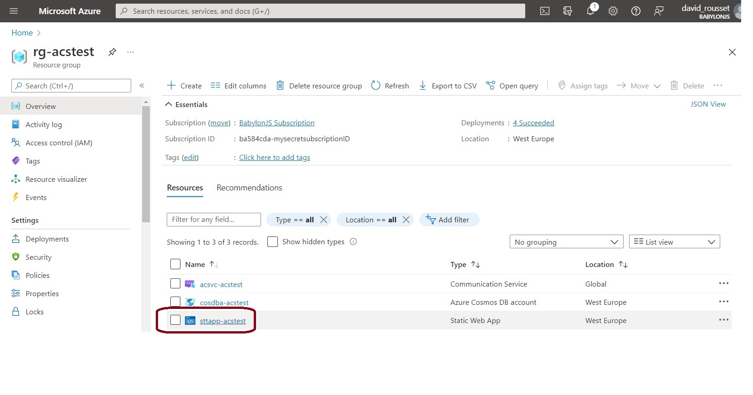Click here to add tags link
This screenshot has width=753, height=395.
(x=275, y=158)
